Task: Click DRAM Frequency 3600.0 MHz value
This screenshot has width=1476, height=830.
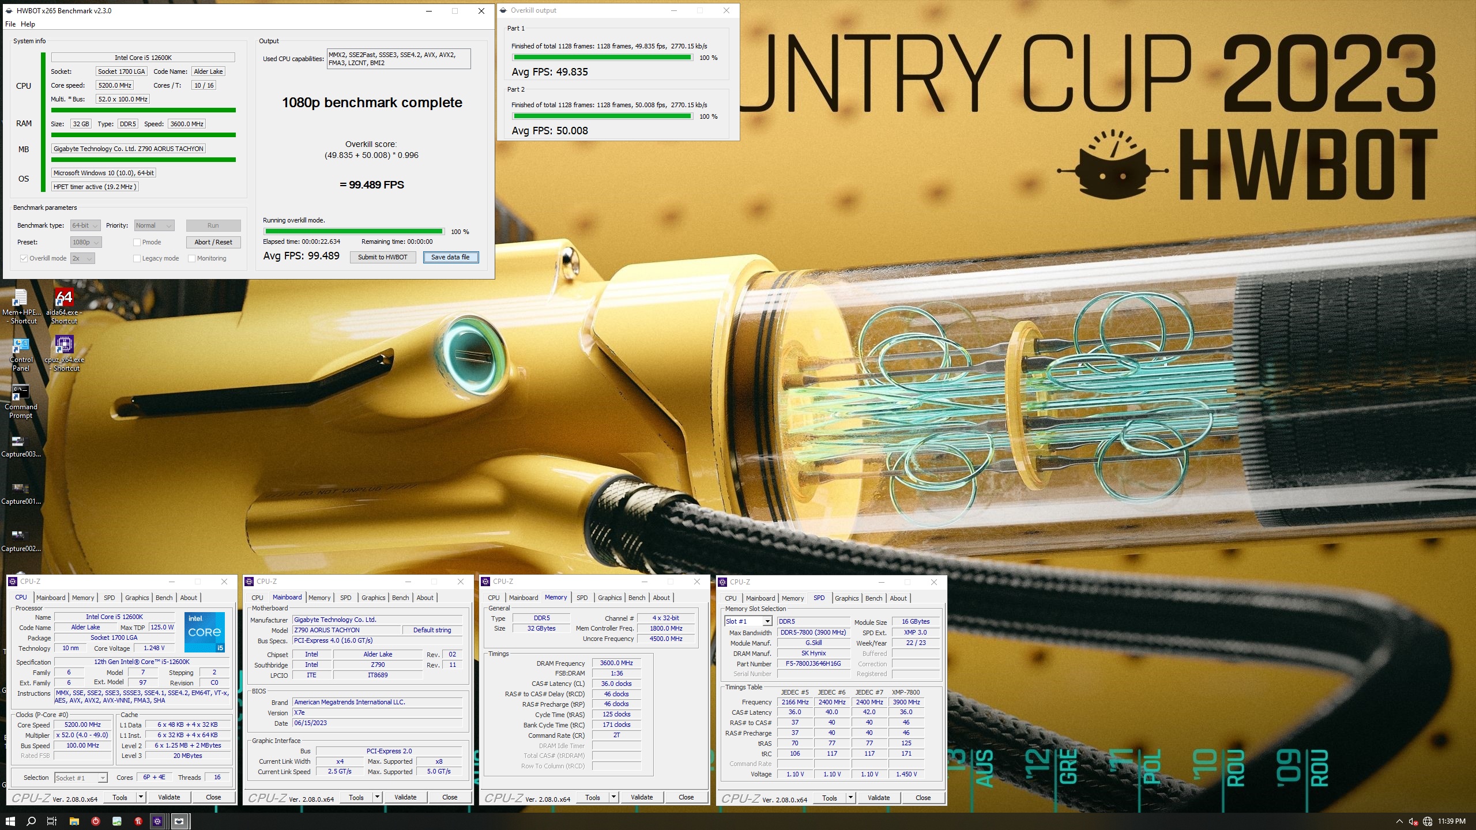Action: pos(616,663)
